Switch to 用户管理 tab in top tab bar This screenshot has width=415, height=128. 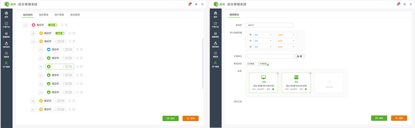pos(59,15)
